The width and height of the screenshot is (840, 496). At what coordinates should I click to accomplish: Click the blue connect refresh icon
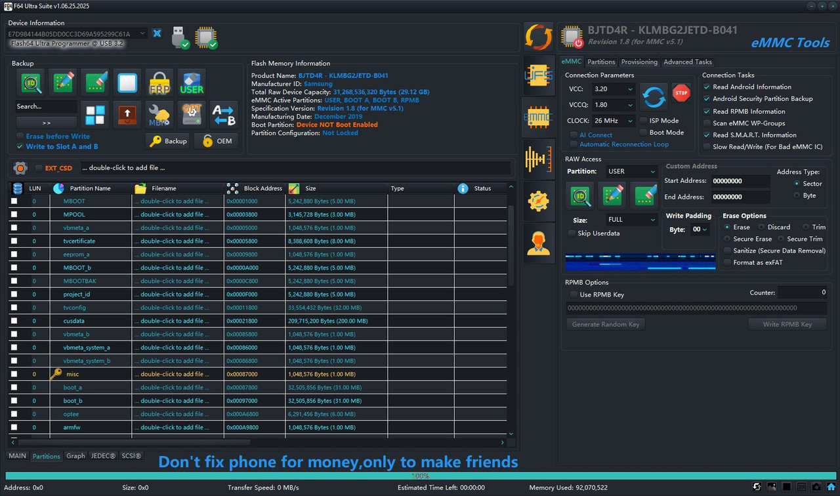pyautogui.click(x=654, y=97)
